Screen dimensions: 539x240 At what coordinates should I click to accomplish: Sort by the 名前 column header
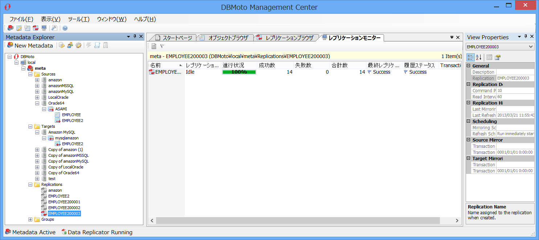pos(166,65)
